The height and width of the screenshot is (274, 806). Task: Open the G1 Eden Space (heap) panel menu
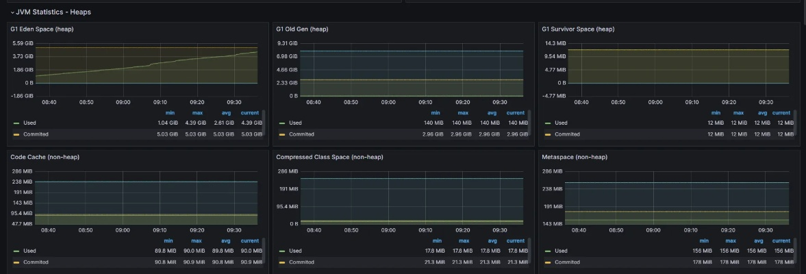(42, 29)
